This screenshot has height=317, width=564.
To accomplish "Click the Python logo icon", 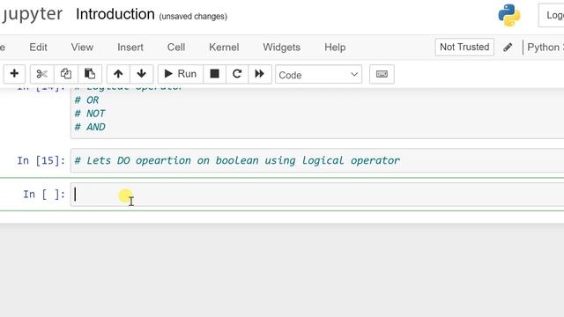I will tap(509, 15).
